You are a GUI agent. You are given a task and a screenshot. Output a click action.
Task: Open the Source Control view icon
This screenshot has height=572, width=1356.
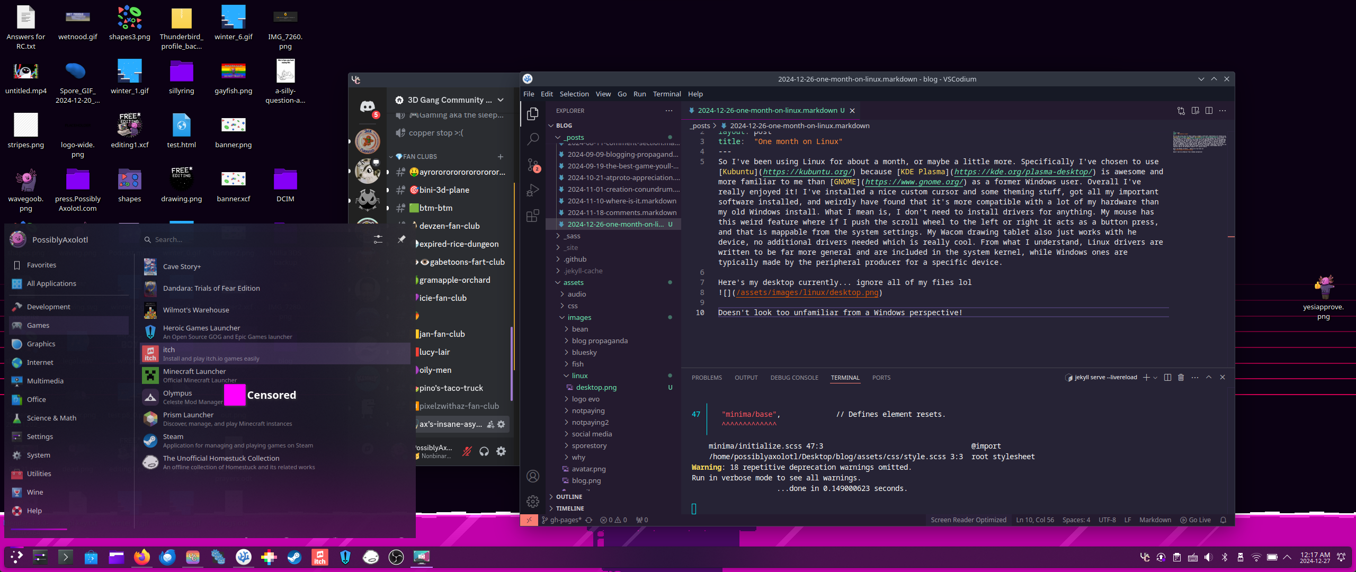[x=533, y=165]
